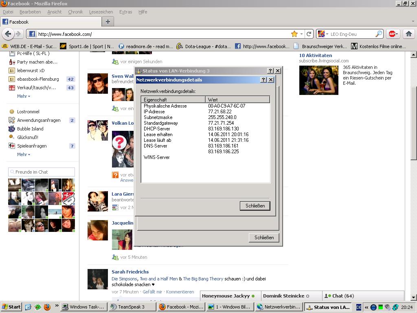Viewport: 417px width, 313px height.
Task: Open the search engine dropdown LEO flag
Action: pos(323,34)
